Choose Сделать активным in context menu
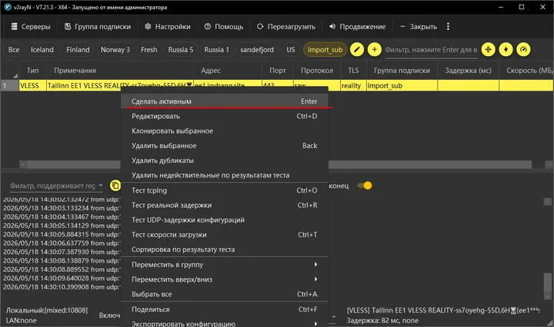The width and height of the screenshot is (554, 327). click(225, 101)
